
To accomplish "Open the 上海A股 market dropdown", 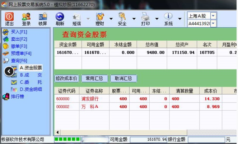I will (213, 15).
